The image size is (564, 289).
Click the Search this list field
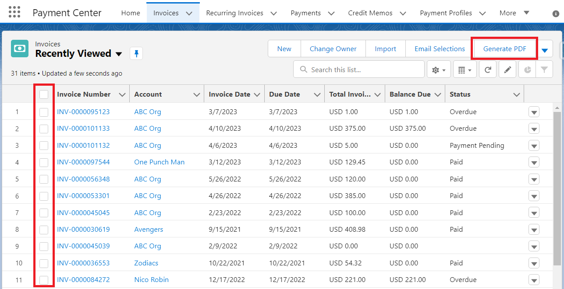click(x=364, y=70)
